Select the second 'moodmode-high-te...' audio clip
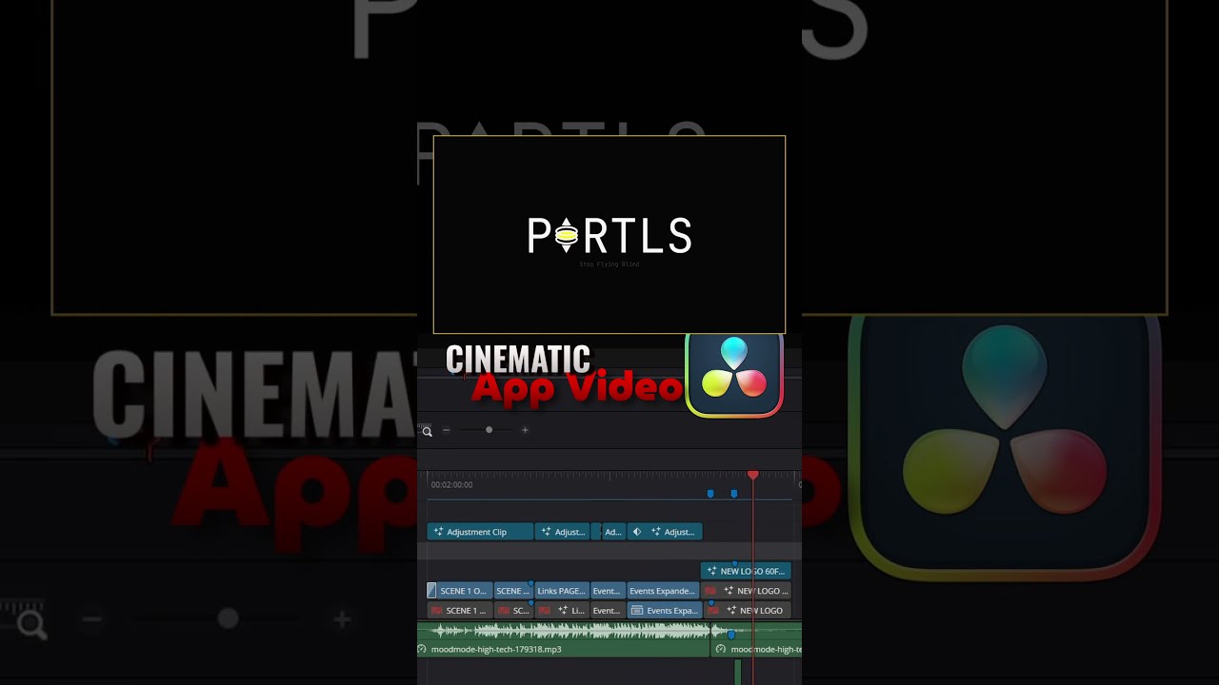 (x=756, y=639)
